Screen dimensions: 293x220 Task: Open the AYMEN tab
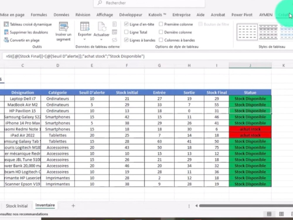coord(265,15)
